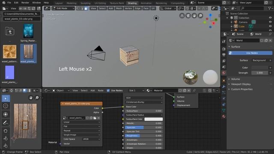Open the Modifiers wrench properties tab

[x=224, y=86]
